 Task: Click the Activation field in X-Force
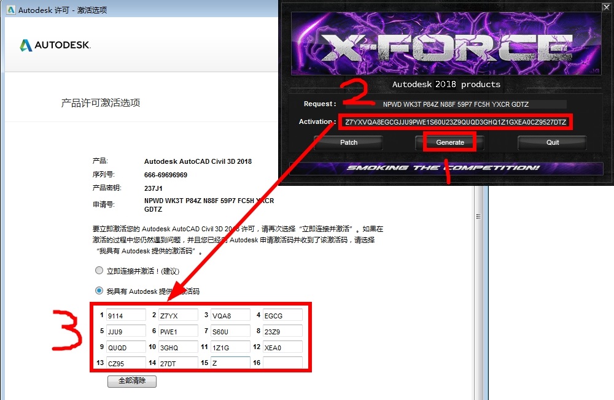[x=456, y=121]
